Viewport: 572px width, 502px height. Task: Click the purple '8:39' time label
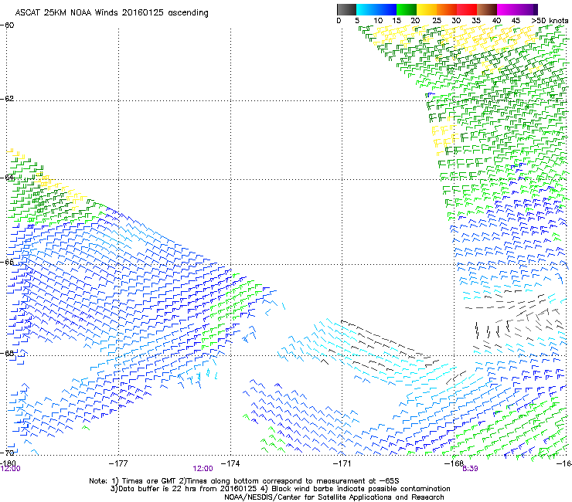coord(470,469)
